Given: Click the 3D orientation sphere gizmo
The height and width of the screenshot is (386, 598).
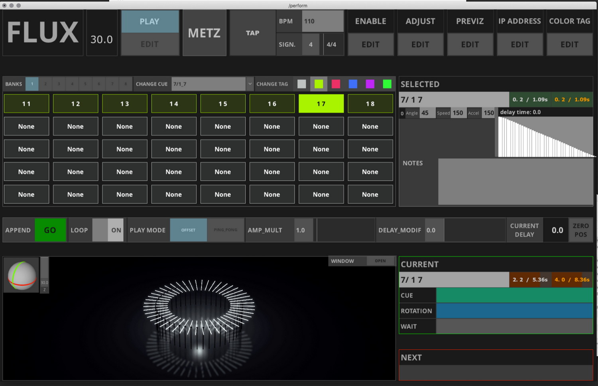Looking at the screenshot, I should [x=22, y=275].
